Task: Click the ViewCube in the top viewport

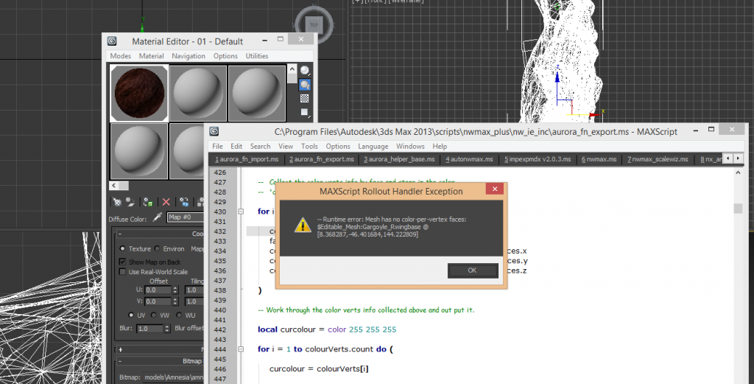Action: [x=314, y=24]
